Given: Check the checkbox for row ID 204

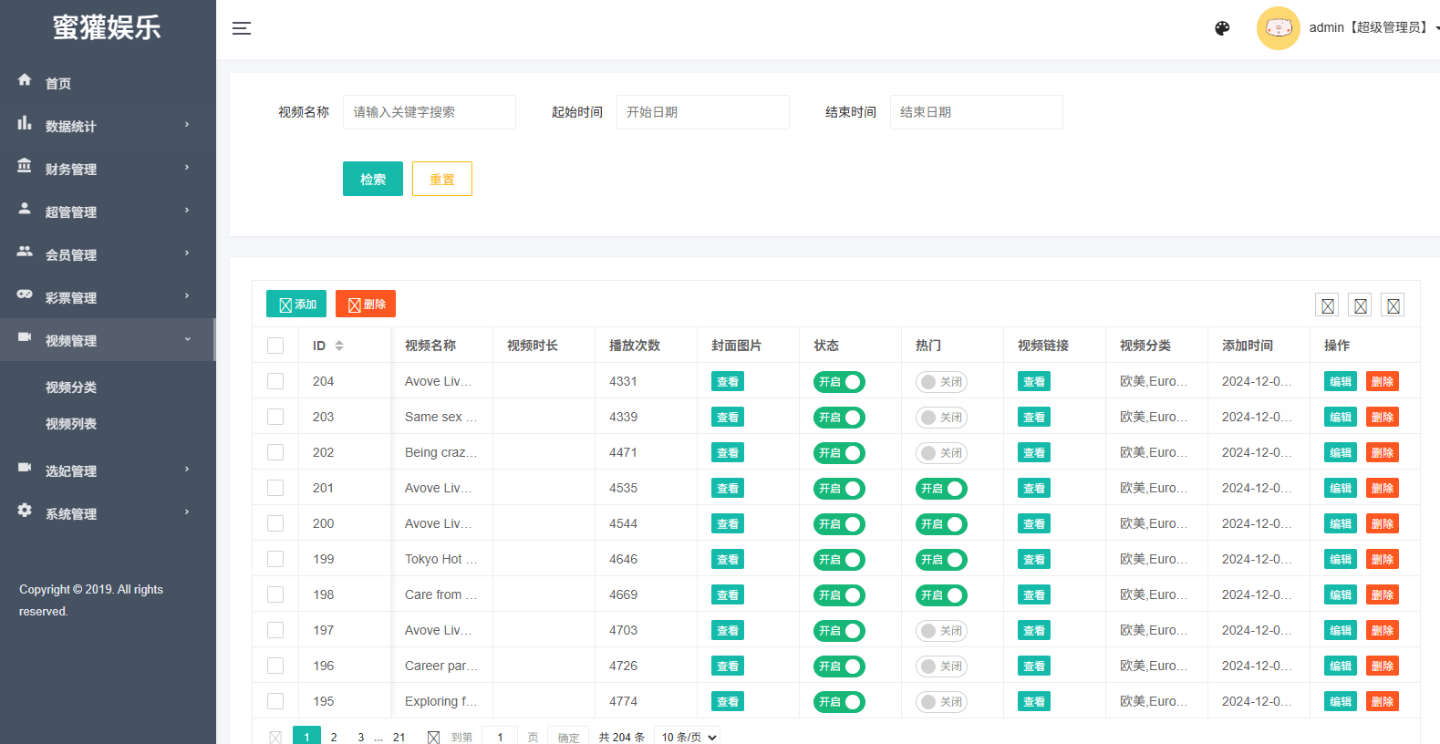Looking at the screenshot, I should coord(275,381).
